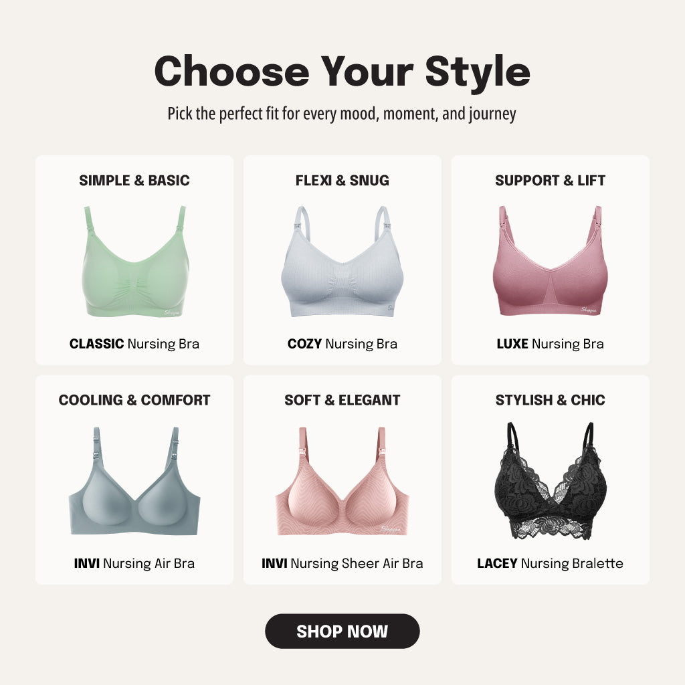
Task: Click the SOFT & ELEGANT heading
Action: pos(342,400)
